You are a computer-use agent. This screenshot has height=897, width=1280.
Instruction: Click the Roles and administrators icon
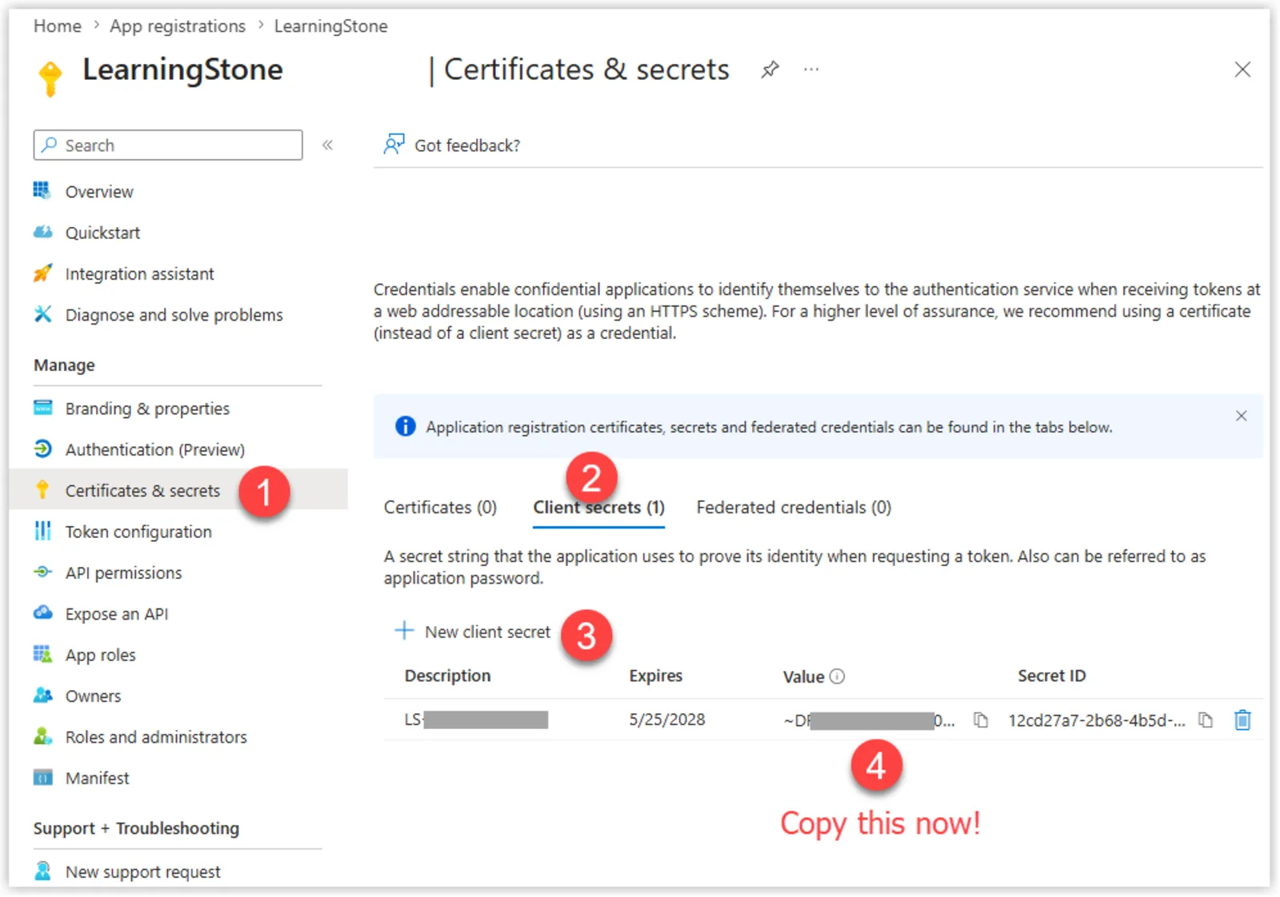(42, 736)
